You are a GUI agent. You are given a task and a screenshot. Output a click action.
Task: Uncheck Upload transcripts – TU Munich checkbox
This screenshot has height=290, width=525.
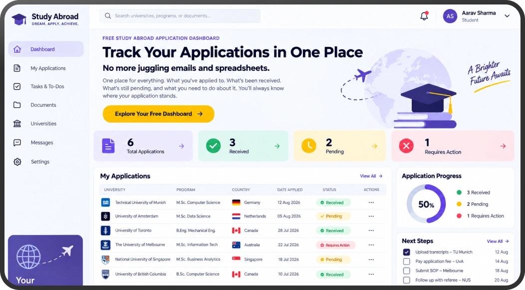[406, 252]
